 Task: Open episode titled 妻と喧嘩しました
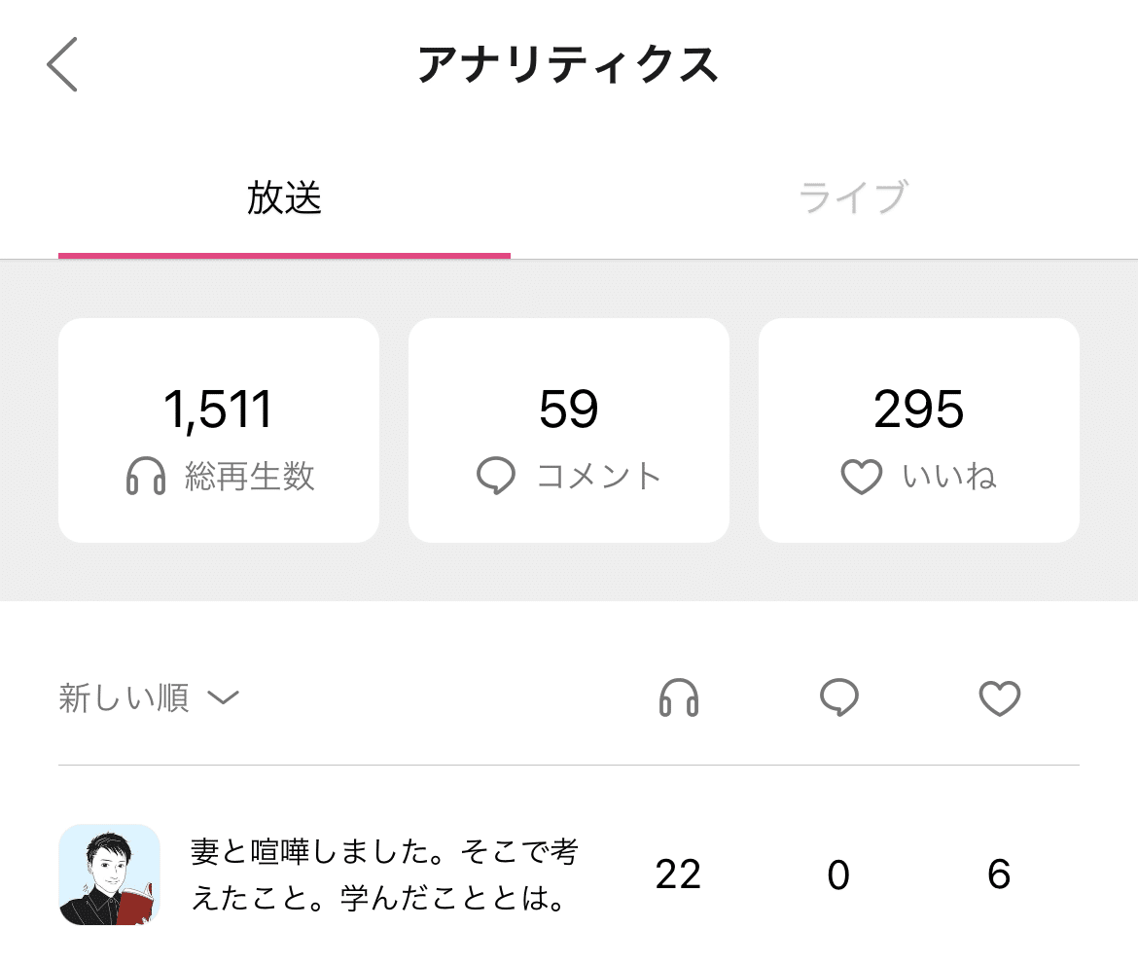(384, 875)
